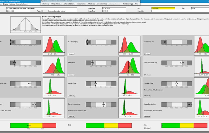Click Literature link under PNS
The image size is (209, 133).
click(147, 128)
